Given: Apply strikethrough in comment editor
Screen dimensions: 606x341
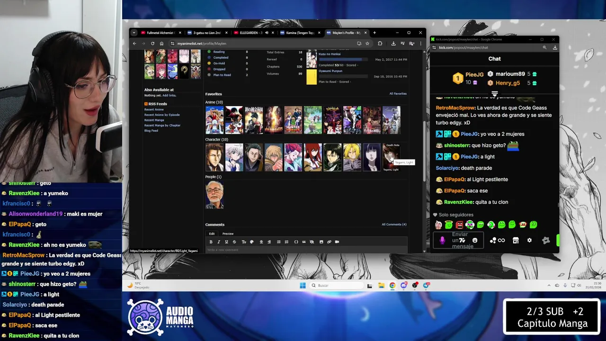Looking at the screenshot, I should [234, 242].
